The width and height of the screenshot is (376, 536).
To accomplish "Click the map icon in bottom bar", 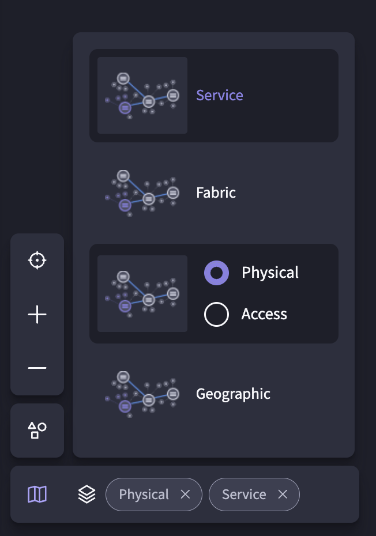I will pos(37,495).
